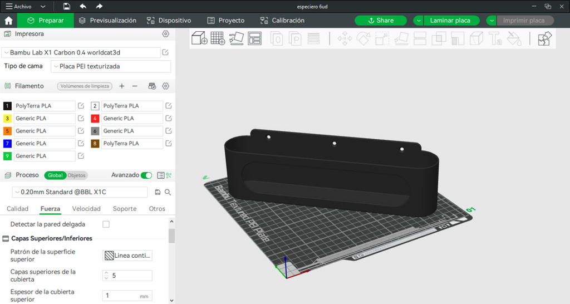This screenshot has height=304, width=570.
Task: Add a new plate grid icon
Action: click(218, 38)
